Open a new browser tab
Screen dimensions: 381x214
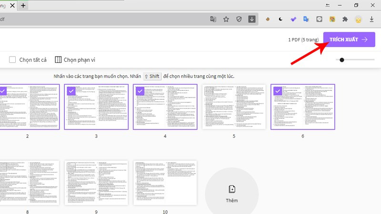(23, 5)
